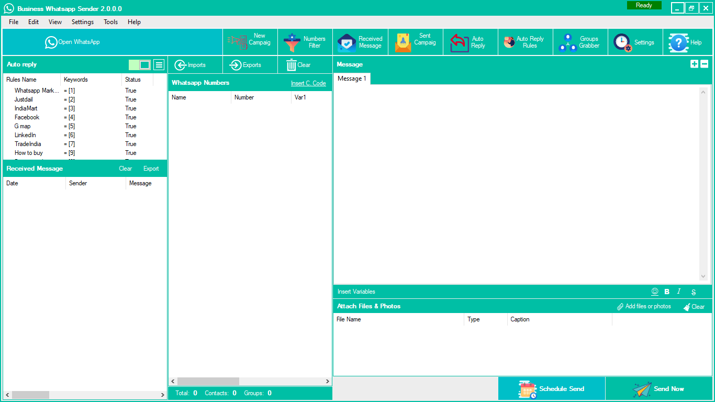Toggle bold text formatting
This screenshot has width=715, height=402.
tap(667, 292)
